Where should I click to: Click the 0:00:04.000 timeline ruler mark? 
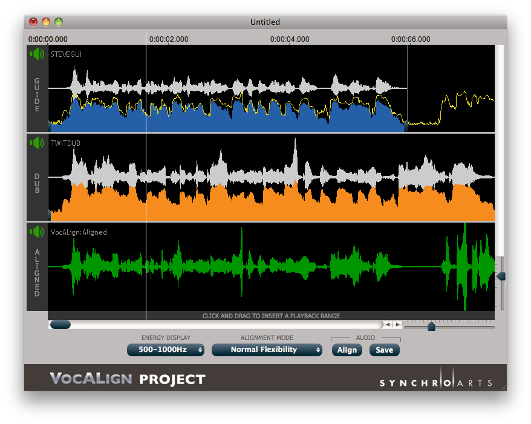290,39
